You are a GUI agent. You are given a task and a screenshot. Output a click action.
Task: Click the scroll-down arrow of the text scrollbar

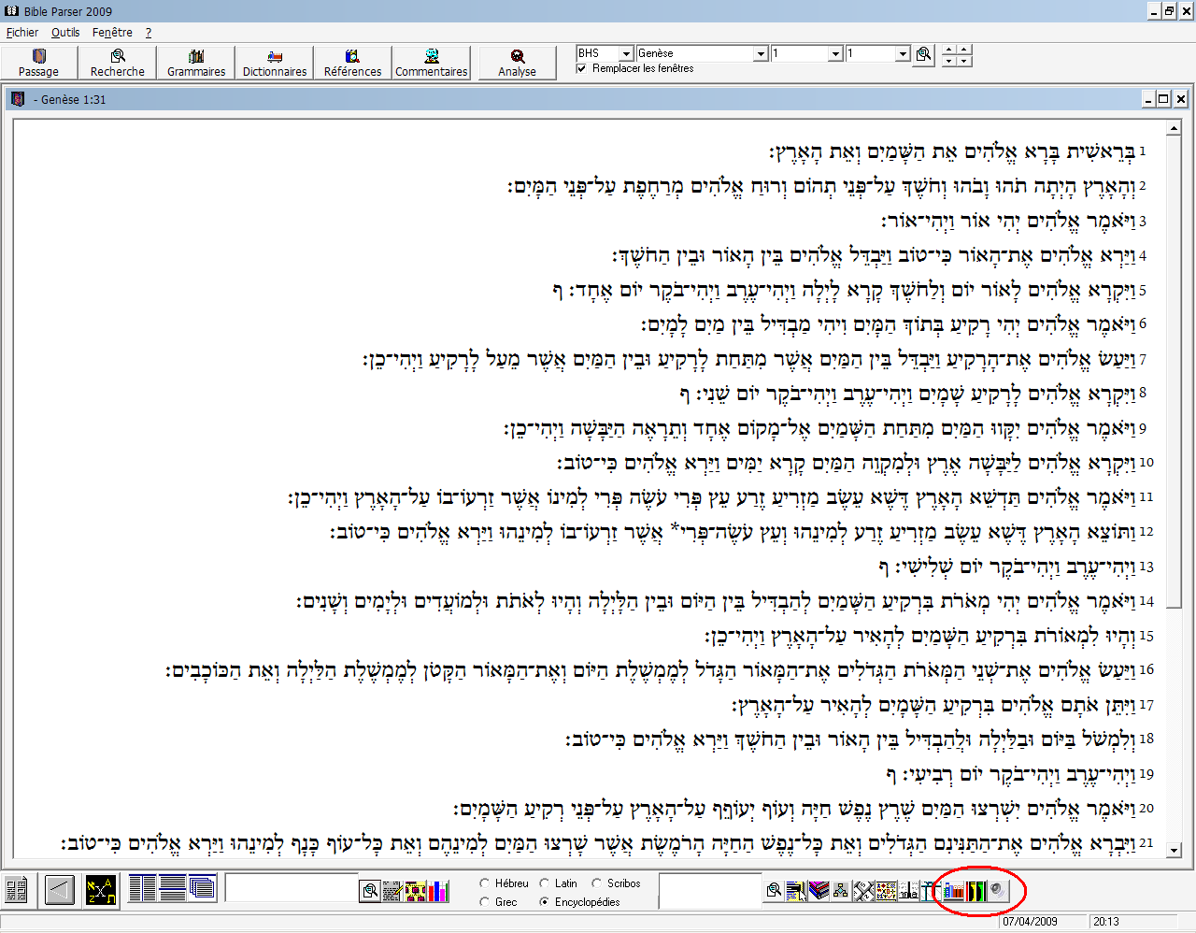click(1175, 850)
